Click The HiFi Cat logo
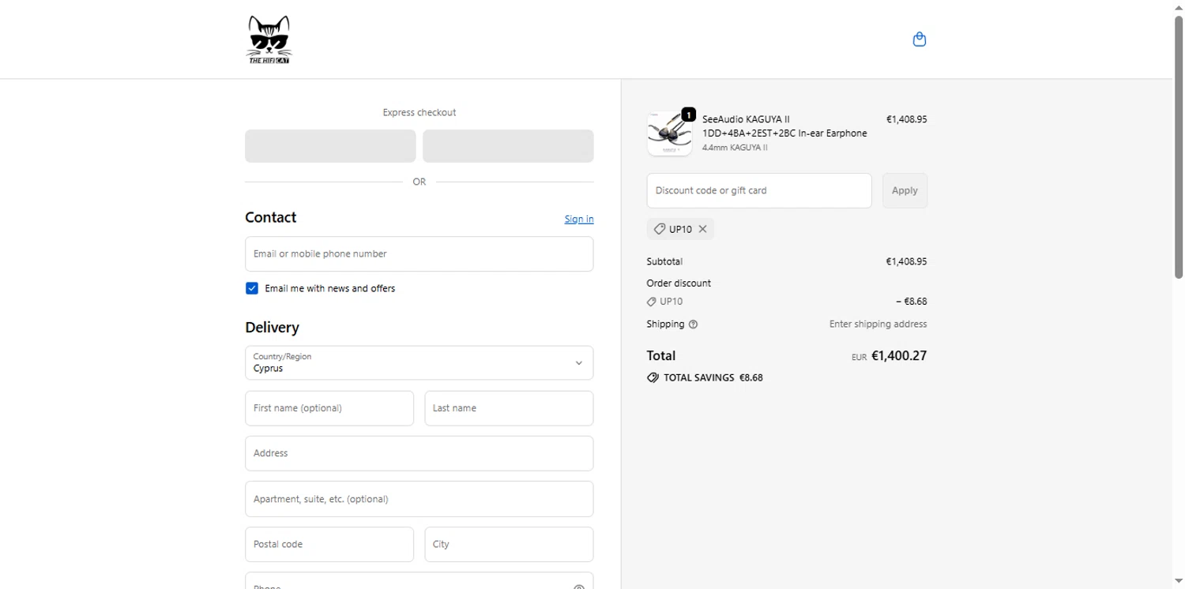Viewport: 1185px width, 589px height. [269, 39]
